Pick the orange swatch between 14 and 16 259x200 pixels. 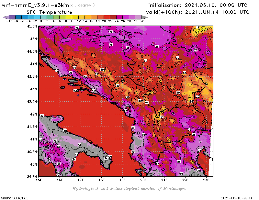[x=88, y=17]
